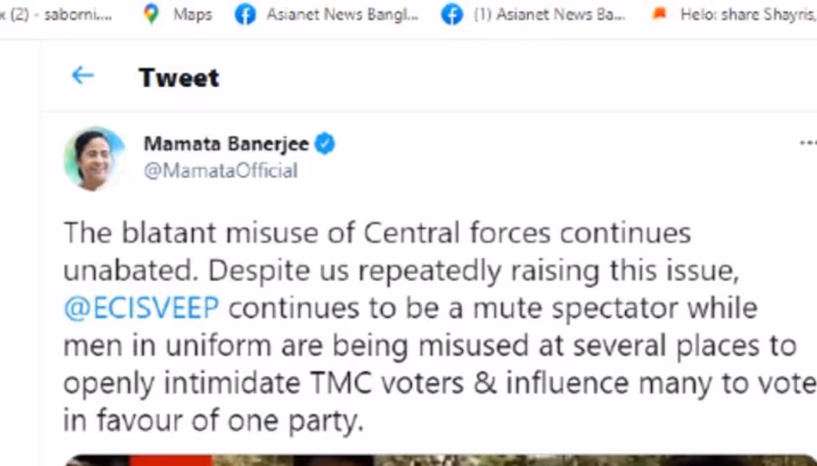Click Facebook icon beside '(1) Asianet News Ba...'
817x466 pixels.
[x=452, y=14]
